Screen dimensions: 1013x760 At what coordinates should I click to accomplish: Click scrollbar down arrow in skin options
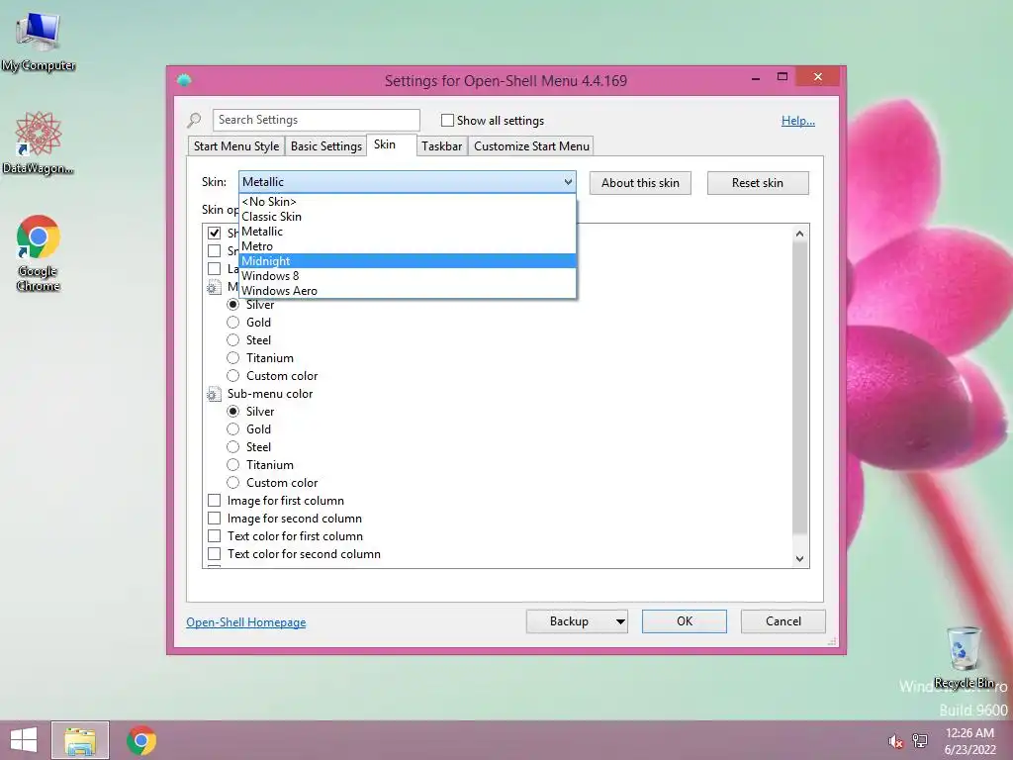click(x=799, y=559)
